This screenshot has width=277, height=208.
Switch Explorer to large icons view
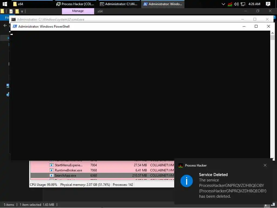273,205
